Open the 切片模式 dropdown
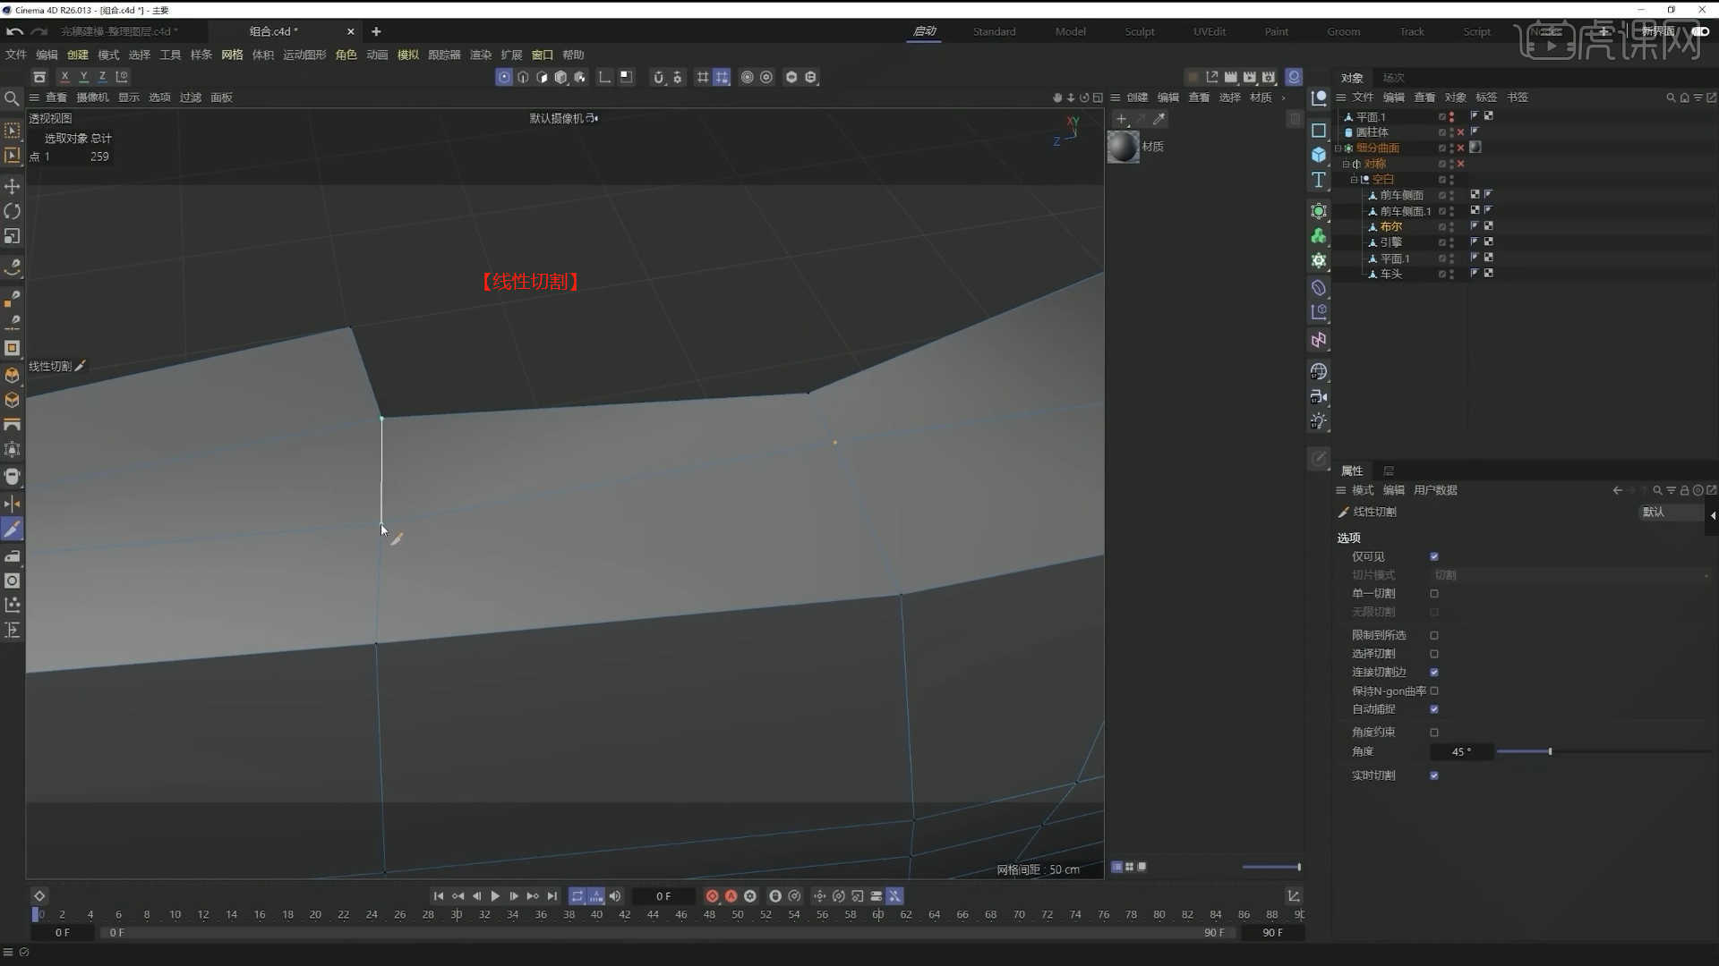This screenshot has width=1719, height=966. [1571, 575]
